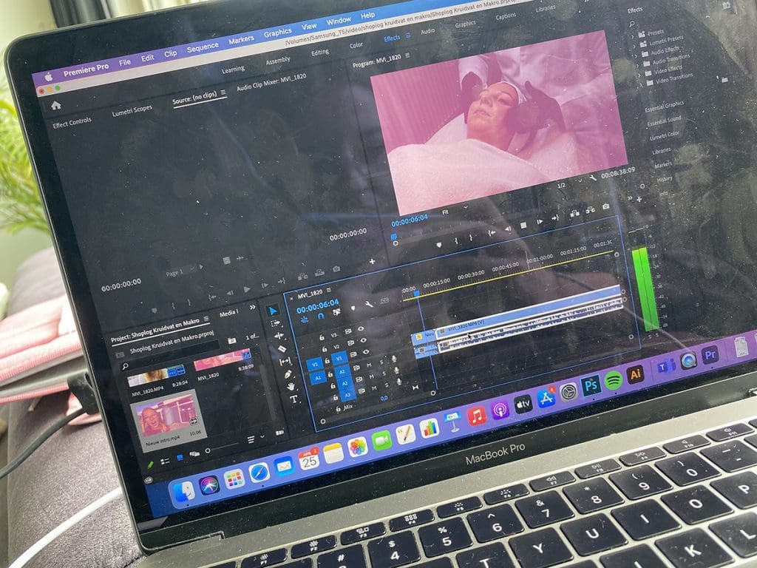
Task: Switch to the Lumetri Scopes tab
Action: 132,109
